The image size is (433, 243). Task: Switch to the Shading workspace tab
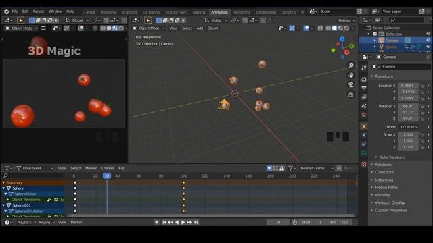click(199, 12)
